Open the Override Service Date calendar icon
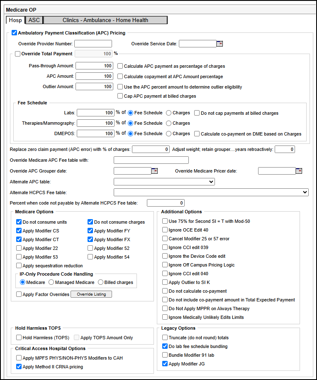The image size is (317, 380). click(x=219, y=44)
